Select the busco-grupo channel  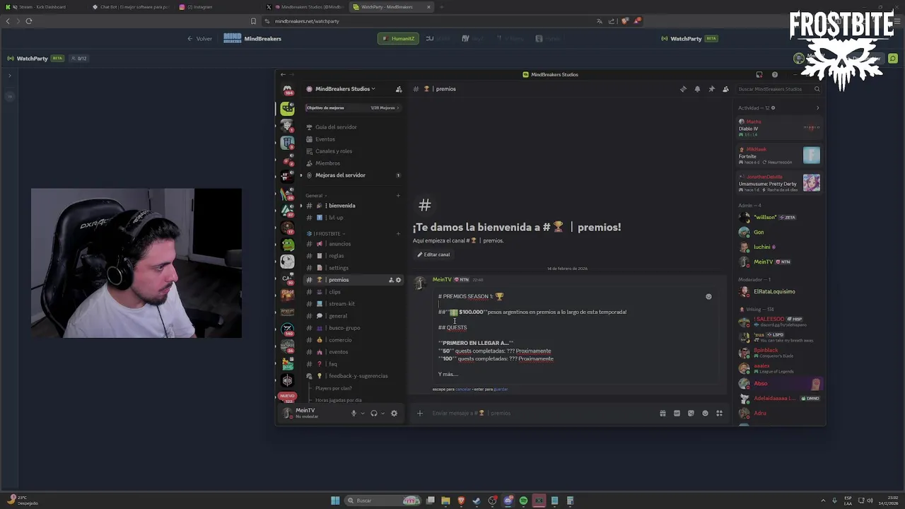coord(354,328)
